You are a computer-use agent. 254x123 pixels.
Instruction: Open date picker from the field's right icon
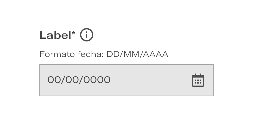tap(198, 80)
